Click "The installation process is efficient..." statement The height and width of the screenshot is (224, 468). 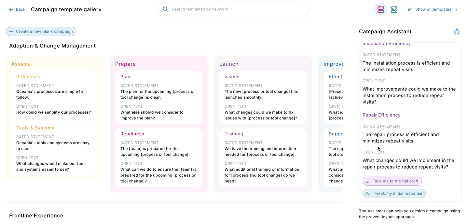point(406,66)
